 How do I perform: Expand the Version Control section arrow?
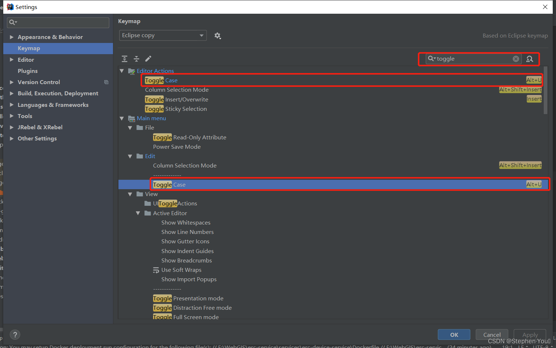(x=12, y=82)
